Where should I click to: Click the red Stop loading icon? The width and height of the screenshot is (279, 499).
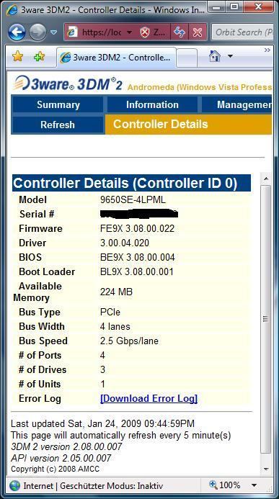(x=198, y=32)
